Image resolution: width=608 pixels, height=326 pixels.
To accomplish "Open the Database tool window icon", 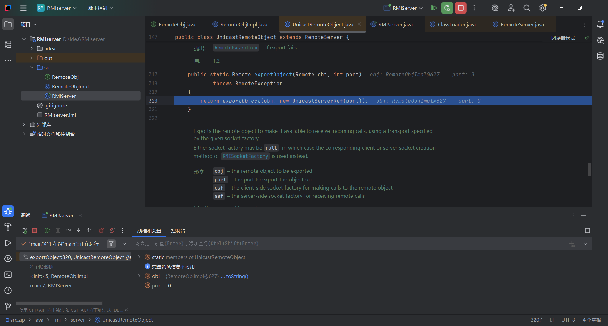I will tap(600, 56).
